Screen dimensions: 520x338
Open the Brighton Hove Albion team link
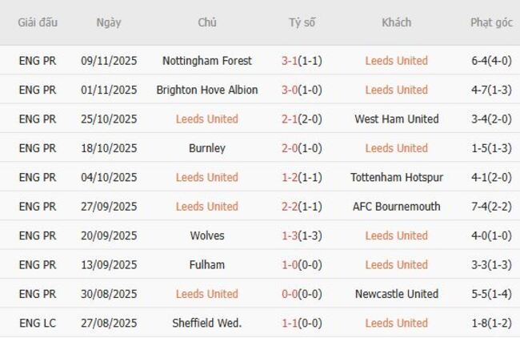pos(206,90)
